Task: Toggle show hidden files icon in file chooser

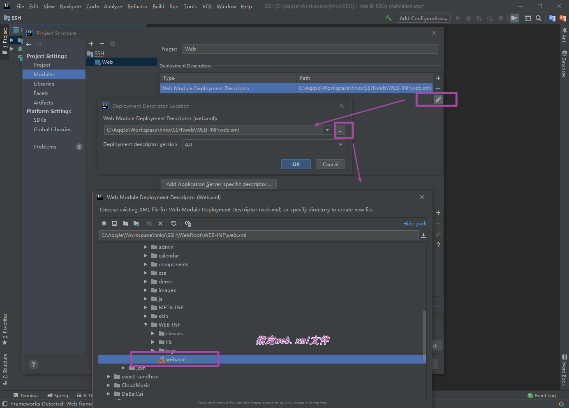Action: (x=188, y=223)
